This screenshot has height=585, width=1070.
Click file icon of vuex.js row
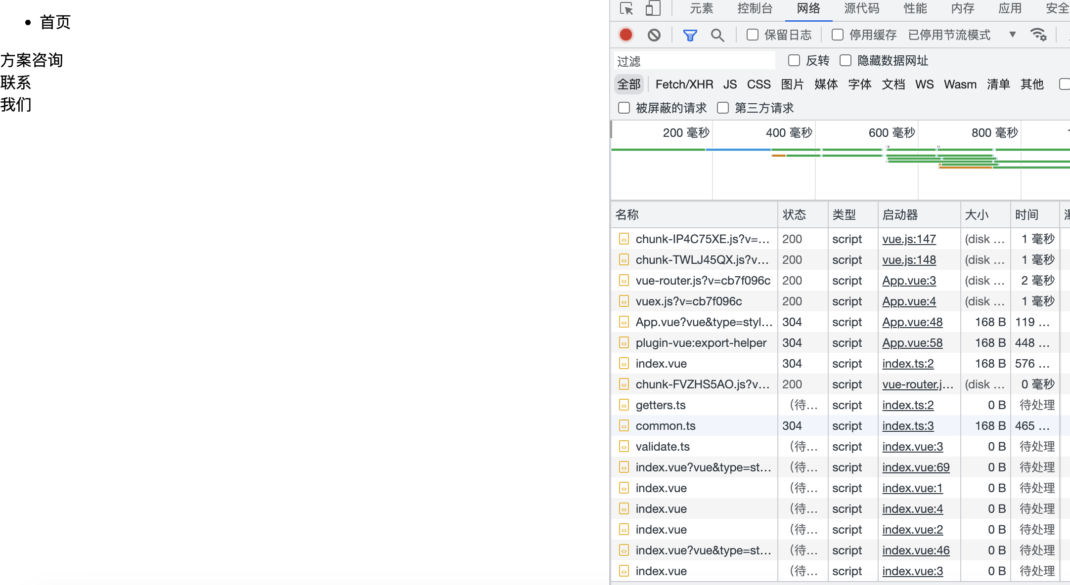[x=624, y=301]
